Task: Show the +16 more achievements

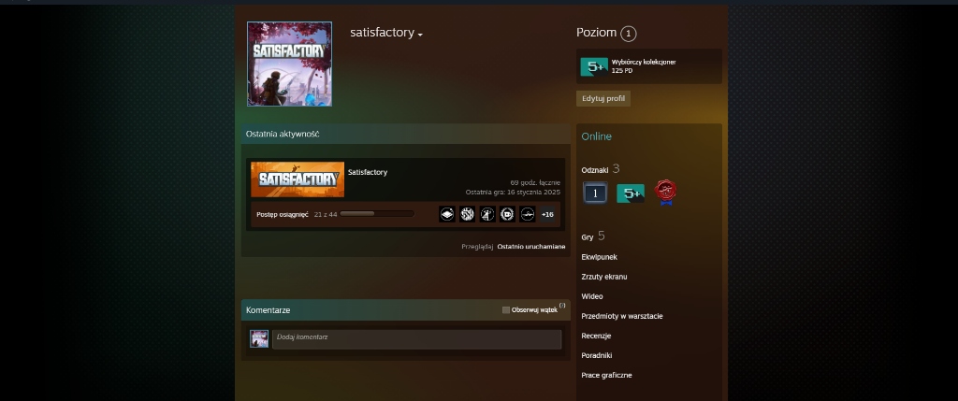Action: coord(547,214)
